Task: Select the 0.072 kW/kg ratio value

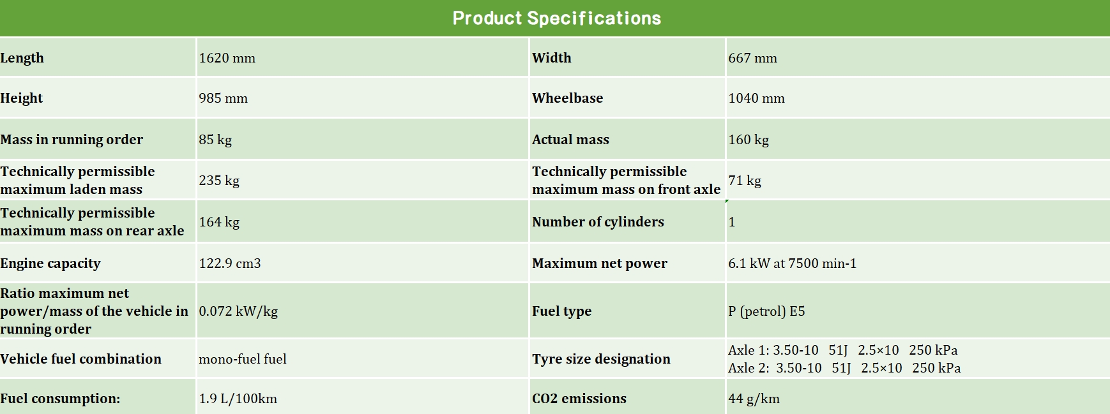Action: coord(238,311)
